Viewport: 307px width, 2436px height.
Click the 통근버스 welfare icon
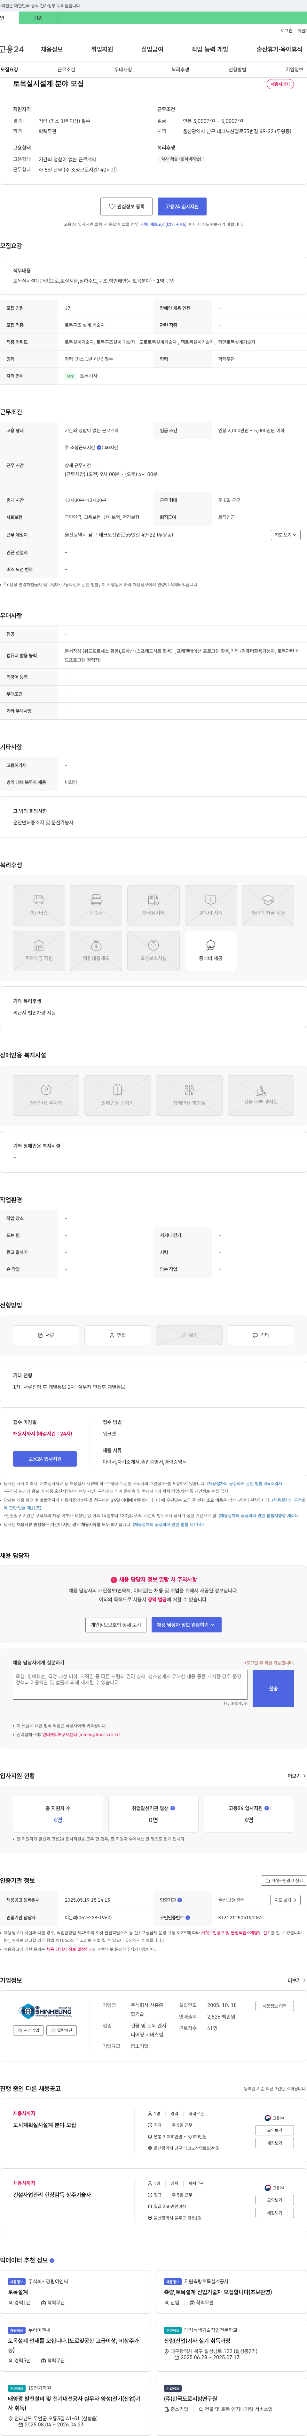click(39, 905)
